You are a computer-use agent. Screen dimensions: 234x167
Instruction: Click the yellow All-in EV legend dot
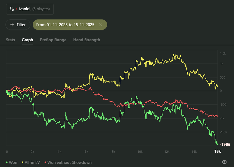[23, 162]
